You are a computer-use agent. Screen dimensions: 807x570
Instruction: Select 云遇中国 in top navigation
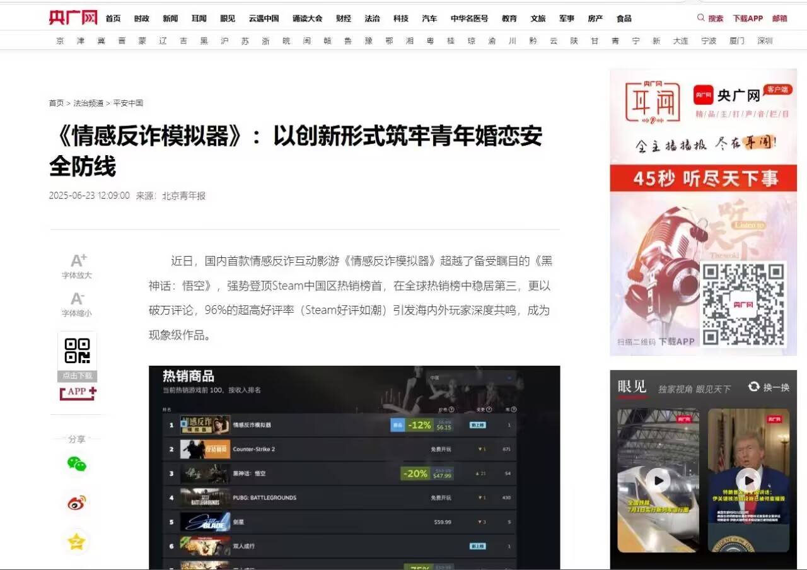tap(264, 18)
